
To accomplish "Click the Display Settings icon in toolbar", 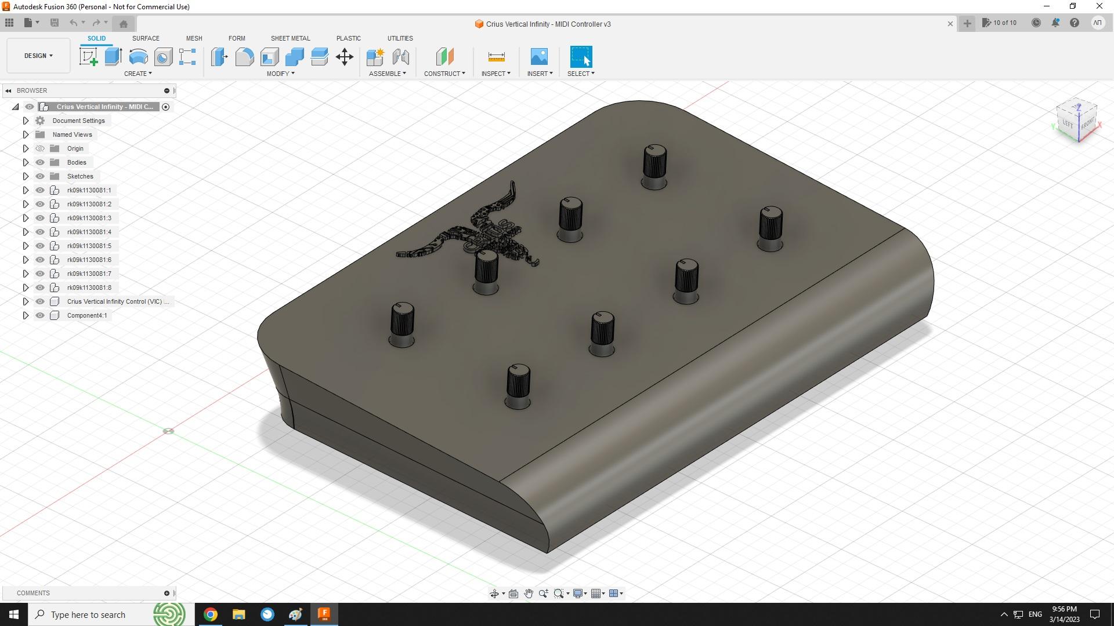I will click(x=579, y=593).
